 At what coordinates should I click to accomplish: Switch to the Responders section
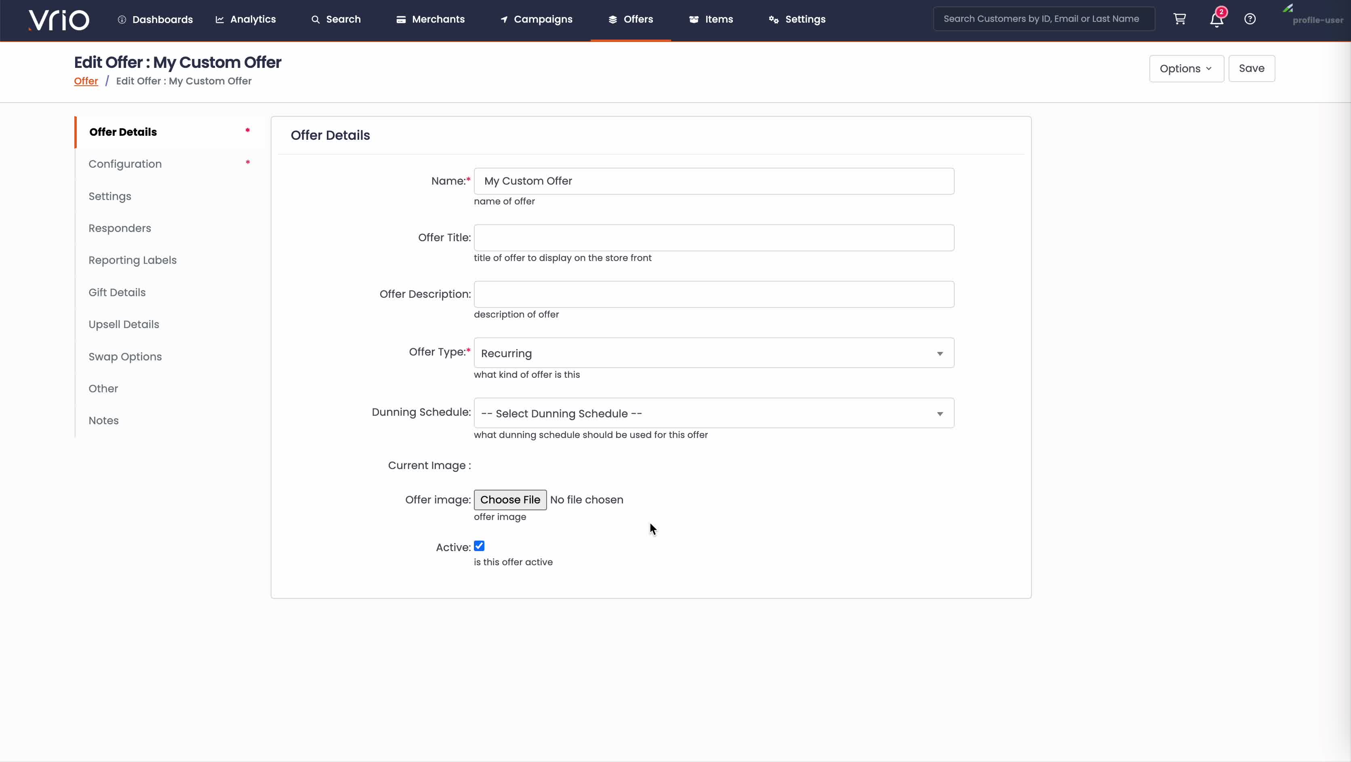169,228
